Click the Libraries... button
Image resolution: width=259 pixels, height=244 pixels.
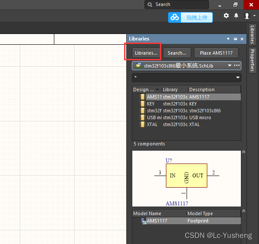coord(146,53)
